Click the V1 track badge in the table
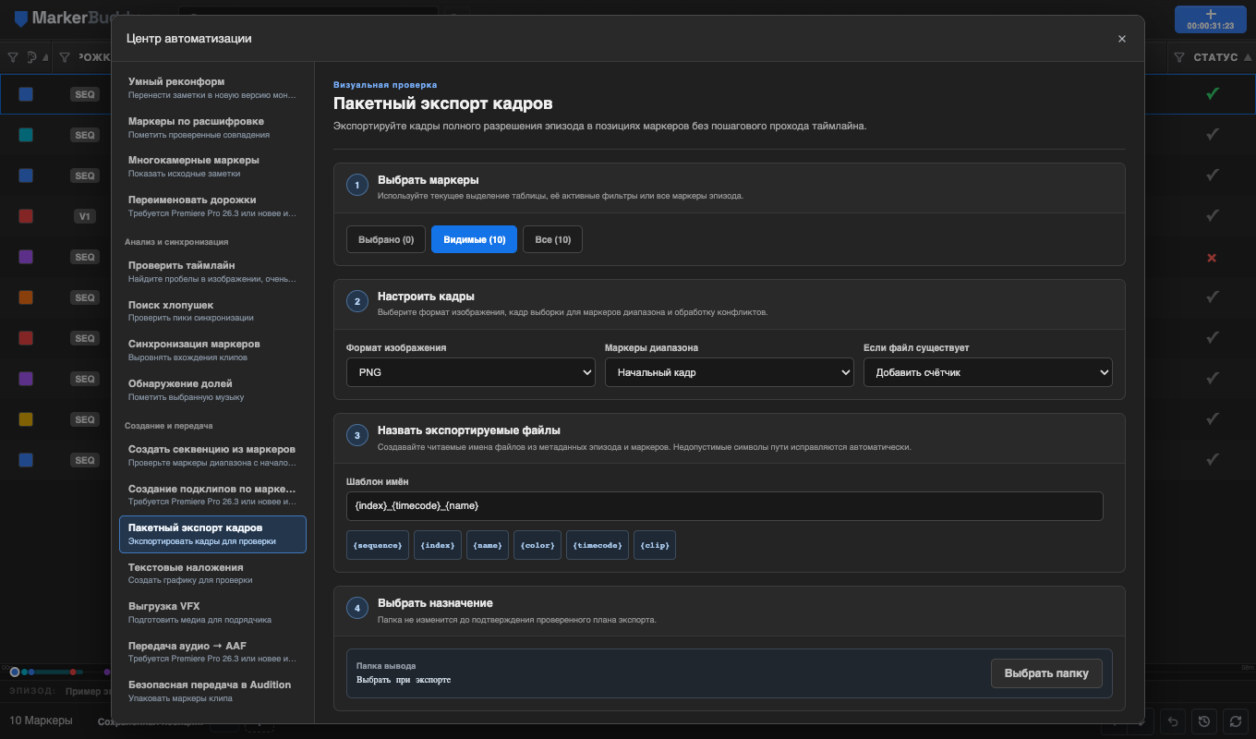Image resolution: width=1256 pixels, height=739 pixels. [85, 216]
